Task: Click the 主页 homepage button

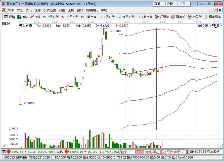Action: 184,4
